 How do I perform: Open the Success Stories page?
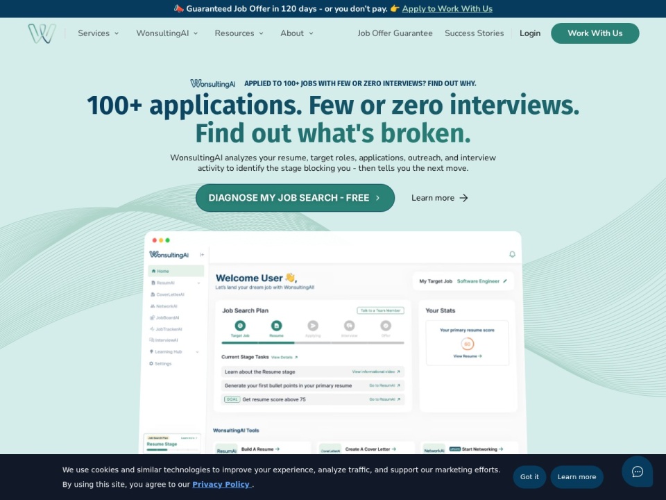click(474, 33)
